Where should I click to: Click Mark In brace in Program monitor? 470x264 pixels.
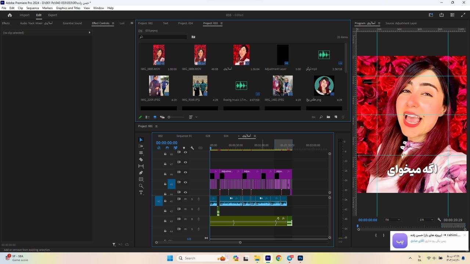376,235
